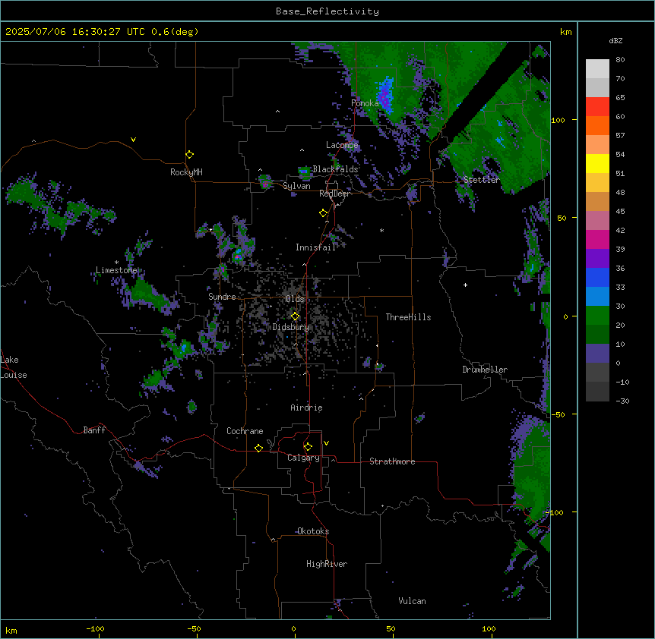Image resolution: width=655 pixels, height=639 pixels.
Task: Click the Airdrie city label
Action: click(x=306, y=408)
